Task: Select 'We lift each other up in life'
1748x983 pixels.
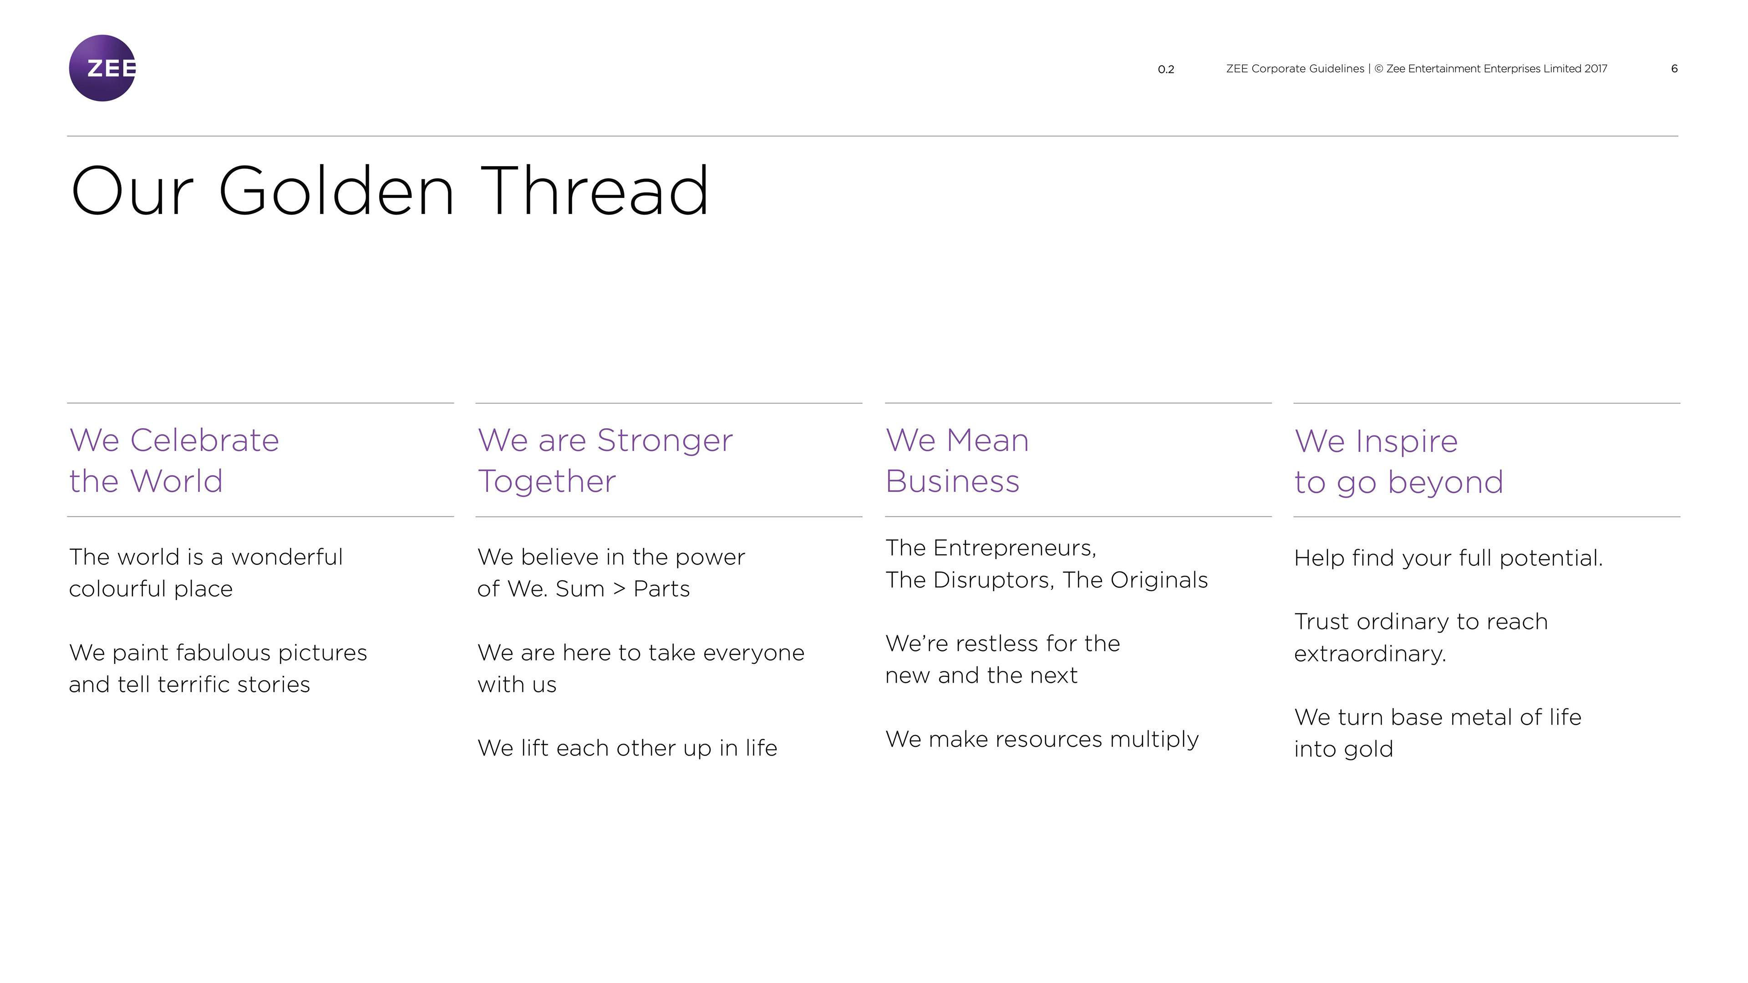Action: point(626,748)
